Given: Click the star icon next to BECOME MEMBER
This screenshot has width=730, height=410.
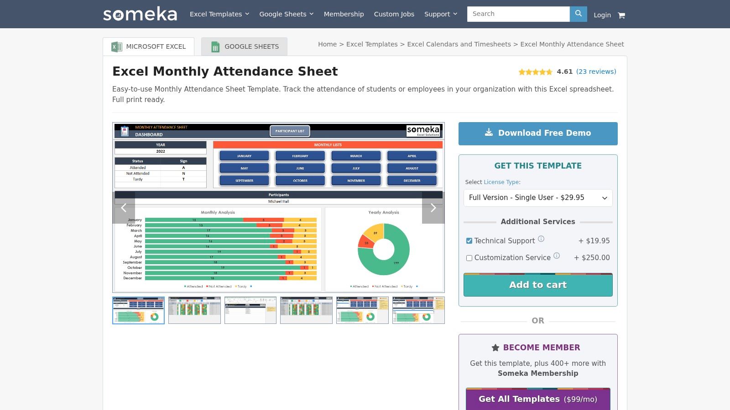Looking at the screenshot, I should (495, 347).
